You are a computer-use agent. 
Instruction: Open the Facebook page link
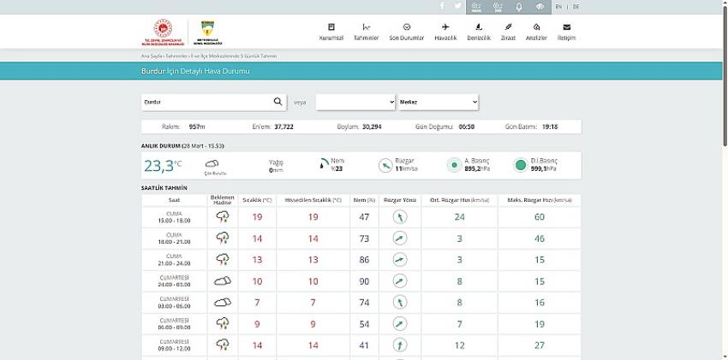[442, 6]
